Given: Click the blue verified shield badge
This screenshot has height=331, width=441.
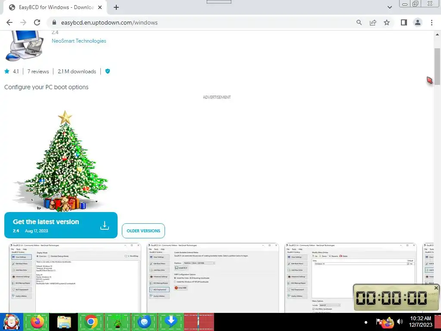Looking at the screenshot, I should [107, 71].
